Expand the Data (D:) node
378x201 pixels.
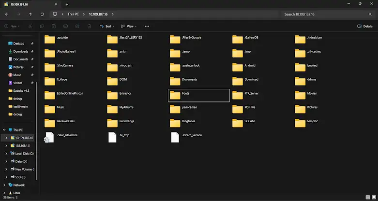coord(6,161)
